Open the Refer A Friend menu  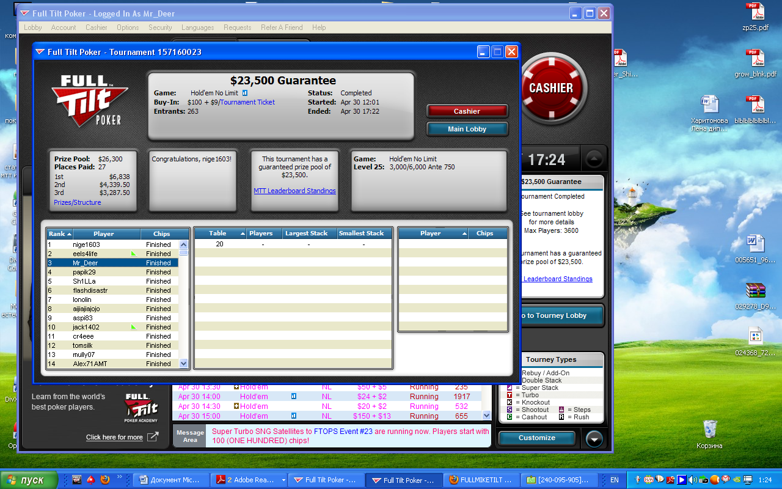click(282, 28)
